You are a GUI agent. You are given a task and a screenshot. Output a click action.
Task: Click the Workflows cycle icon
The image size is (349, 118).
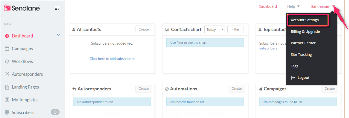point(7,61)
